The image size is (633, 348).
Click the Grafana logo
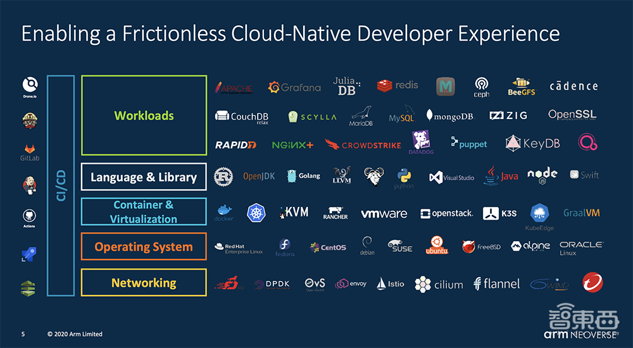click(x=294, y=87)
